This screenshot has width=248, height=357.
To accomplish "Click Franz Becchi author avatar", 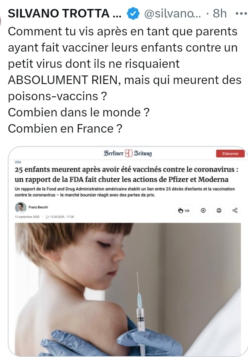I will click(20, 207).
